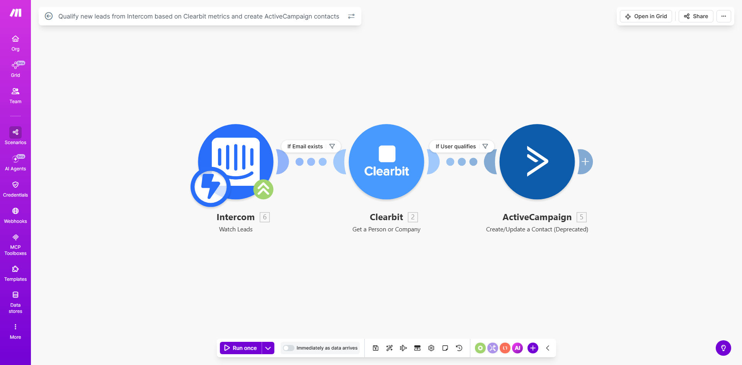This screenshot has height=365, width=742.
Task: Expand the Run once dropdown arrow
Action: pyautogui.click(x=268, y=348)
